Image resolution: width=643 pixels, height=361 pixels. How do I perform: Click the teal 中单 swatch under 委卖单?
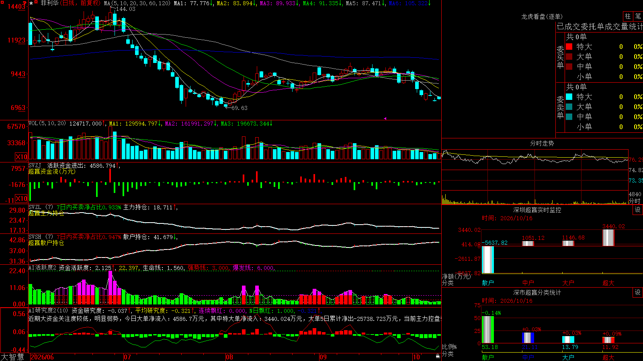pos(569,117)
